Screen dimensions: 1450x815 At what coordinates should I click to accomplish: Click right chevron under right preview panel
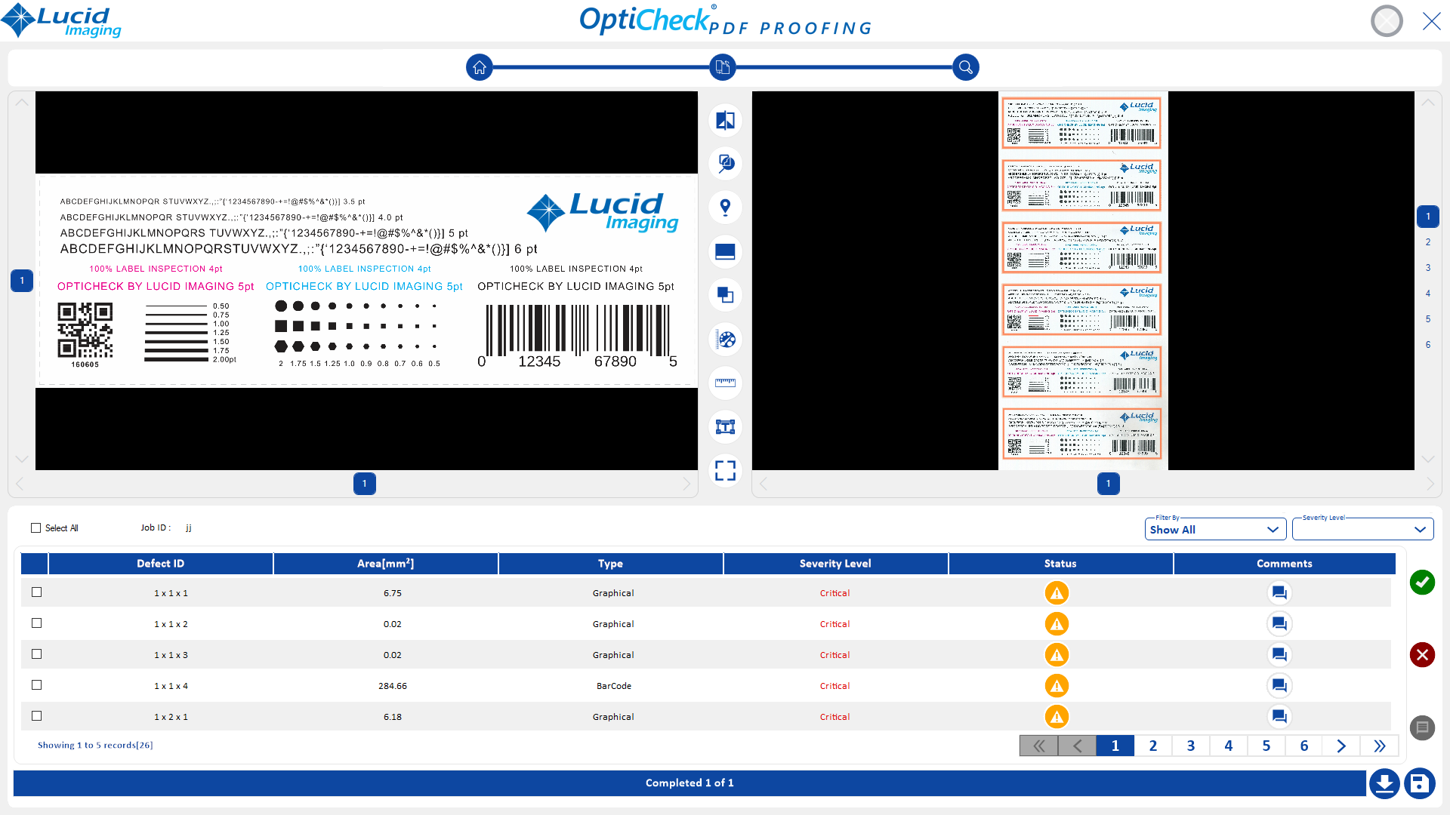tap(1430, 484)
